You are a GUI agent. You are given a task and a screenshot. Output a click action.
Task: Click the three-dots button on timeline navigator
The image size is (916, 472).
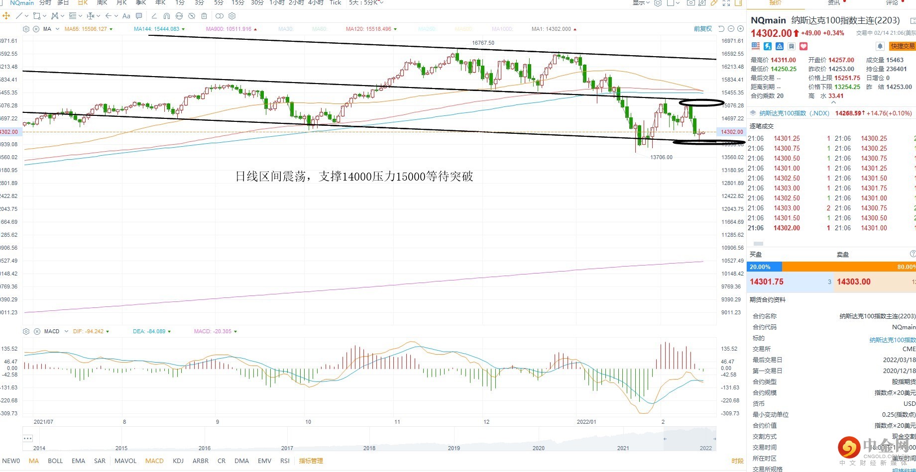click(x=28, y=439)
